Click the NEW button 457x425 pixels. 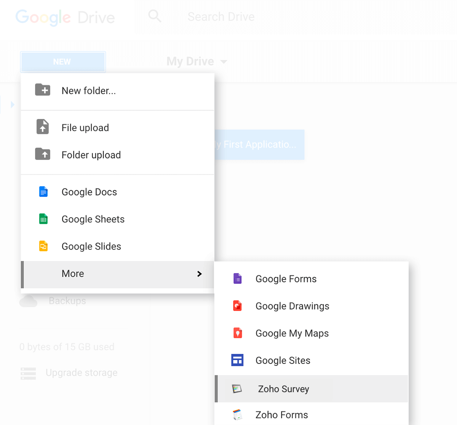[x=63, y=61]
